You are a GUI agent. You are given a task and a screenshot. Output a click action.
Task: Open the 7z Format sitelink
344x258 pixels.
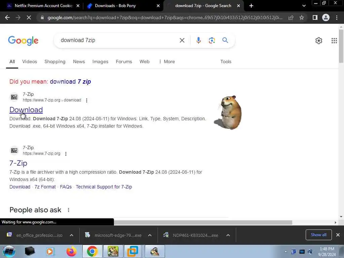(x=45, y=187)
